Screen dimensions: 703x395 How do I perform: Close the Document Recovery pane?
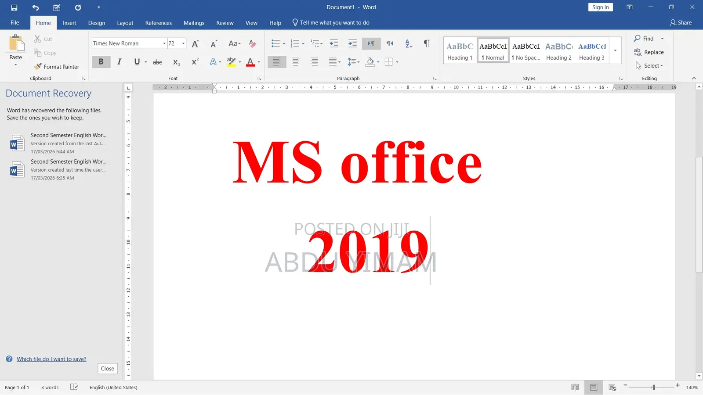click(108, 369)
